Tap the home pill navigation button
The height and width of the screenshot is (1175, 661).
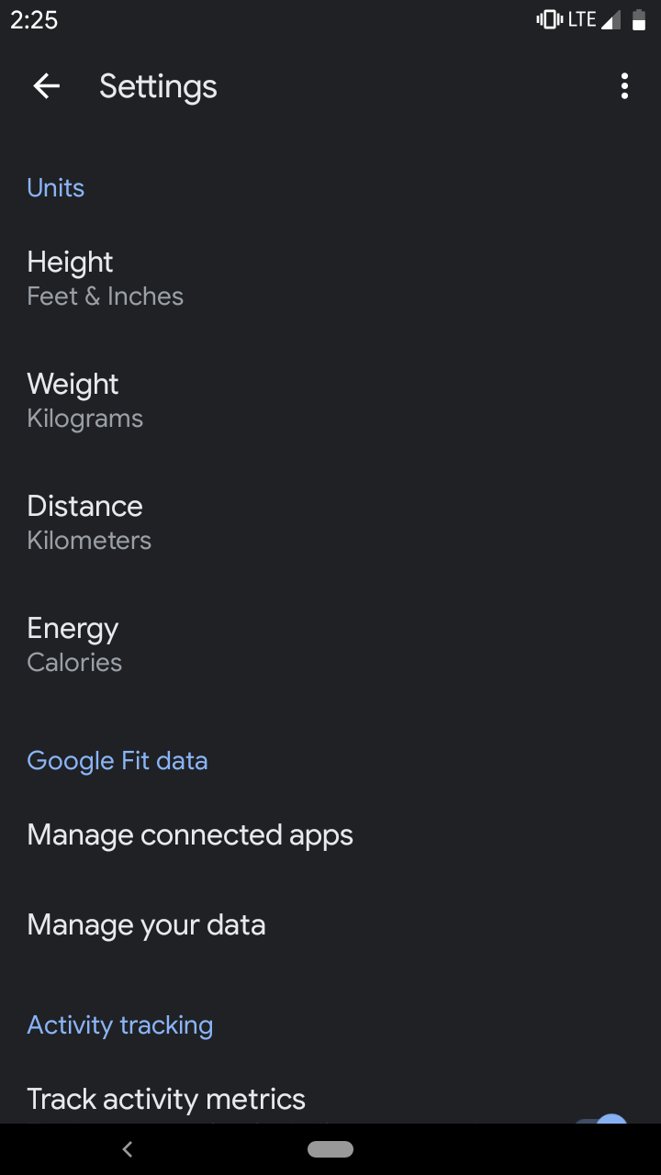tap(330, 1148)
